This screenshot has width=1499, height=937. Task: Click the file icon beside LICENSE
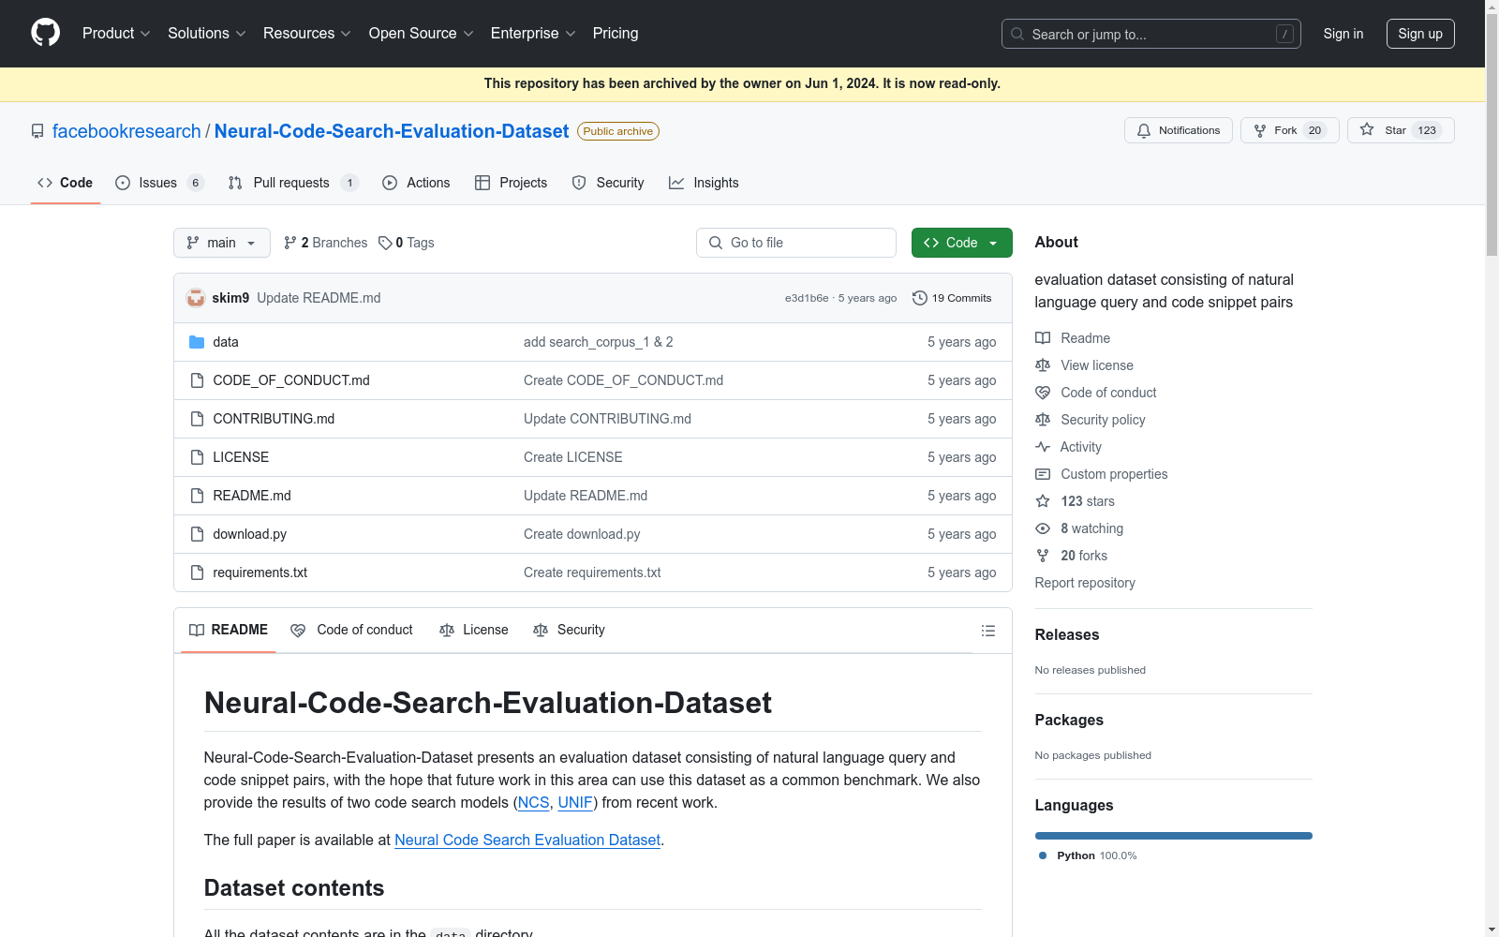click(x=197, y=457)
